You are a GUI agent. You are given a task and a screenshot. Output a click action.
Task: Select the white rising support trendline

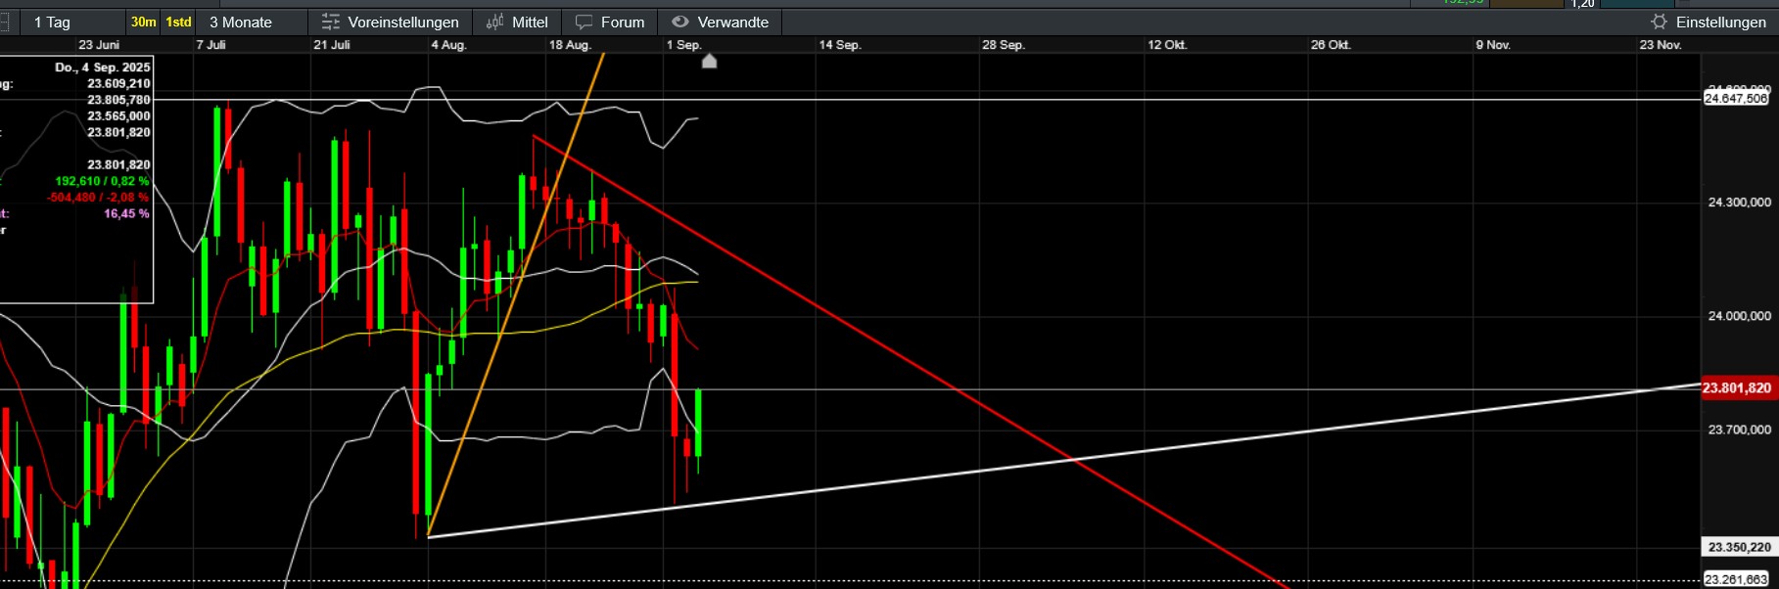(x=1065, y=460)
